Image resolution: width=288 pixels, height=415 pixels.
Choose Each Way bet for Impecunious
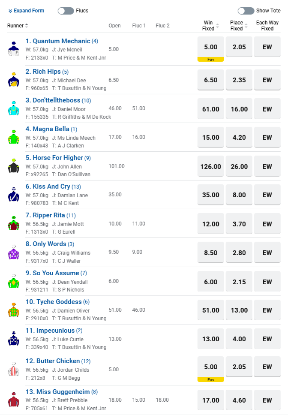[267, 339]
